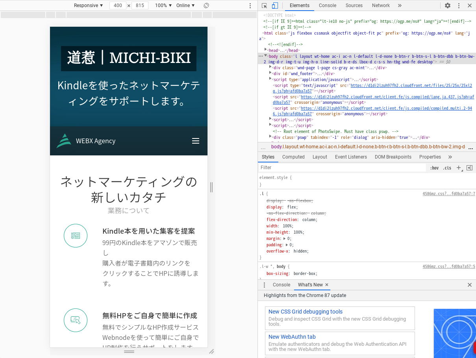Select the DOM Breakpoints tab

(x=393, y=157)
